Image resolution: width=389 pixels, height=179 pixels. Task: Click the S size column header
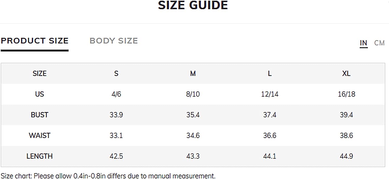point(116,74)
